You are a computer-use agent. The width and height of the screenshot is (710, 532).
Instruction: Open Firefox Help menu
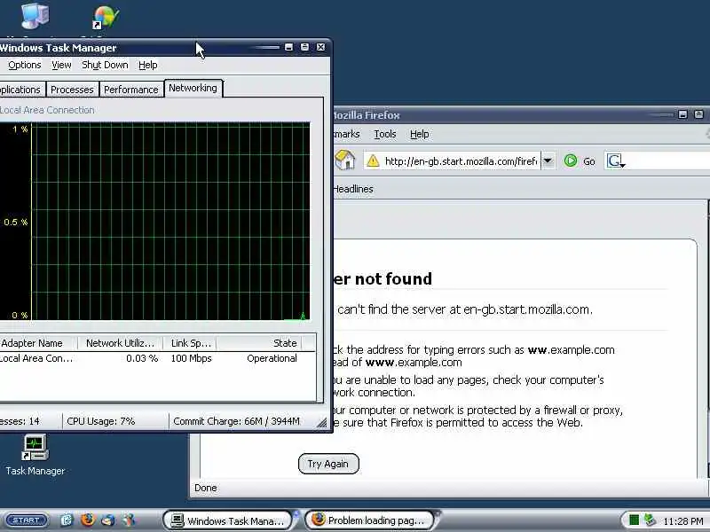pyautogui.click(x=419, y=134)
